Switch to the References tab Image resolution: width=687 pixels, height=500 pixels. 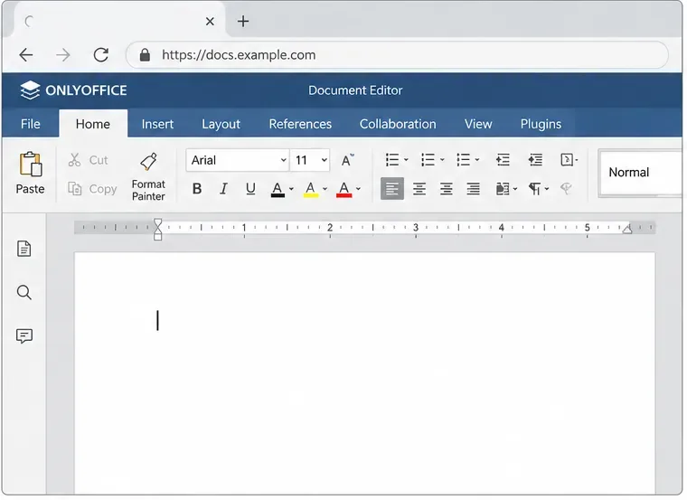coord(300,124)
